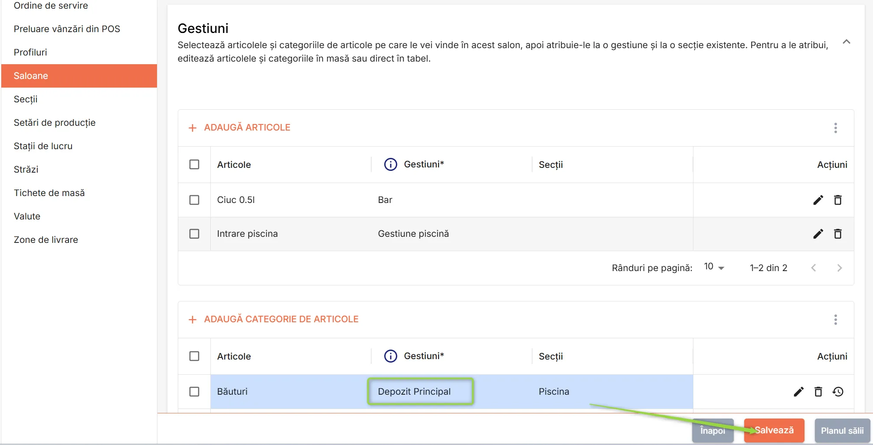Click the Înapoi button
Image resolution: width=873 pixels, height=445 pixels.
tap(713, 430)
